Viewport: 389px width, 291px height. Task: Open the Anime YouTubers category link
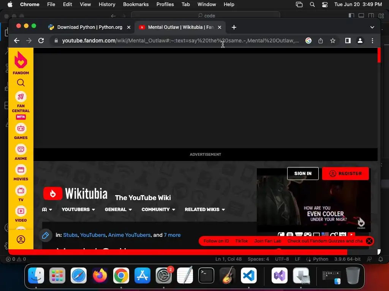point(129,235)
